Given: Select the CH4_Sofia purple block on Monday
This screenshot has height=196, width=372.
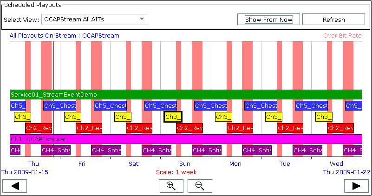Looking at the screenshot, I should pyautogui.click(x=257, y=150).
